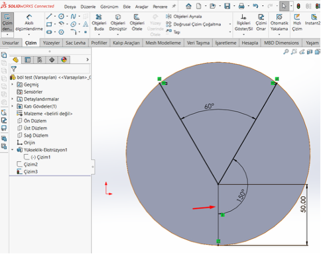This screenshot has height=254, width=321.
Task: Click the Taşı move entities tool
Action: (173, 32)
